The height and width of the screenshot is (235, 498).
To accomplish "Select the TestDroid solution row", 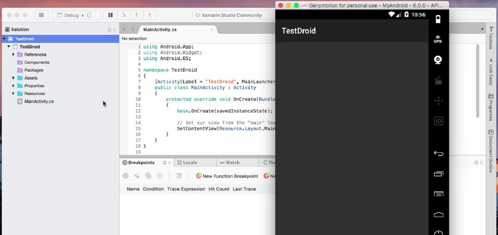I will point(60,39).
